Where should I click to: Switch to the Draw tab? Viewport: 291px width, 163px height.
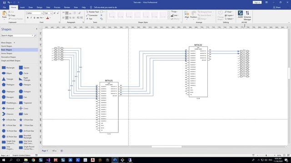tap(30, 7)
